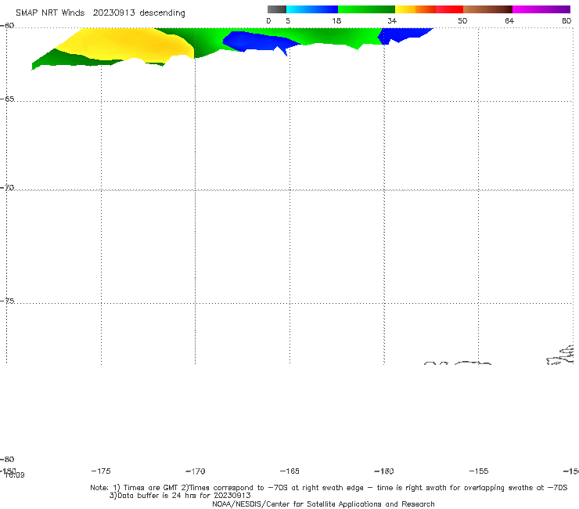
Task: Click the swath time label '16:09'
Action: click(x=15, y=475)
